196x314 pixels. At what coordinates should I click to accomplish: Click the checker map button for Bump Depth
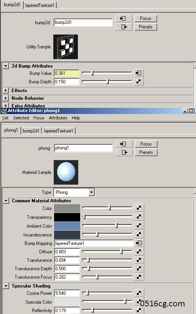click(138, 81)
